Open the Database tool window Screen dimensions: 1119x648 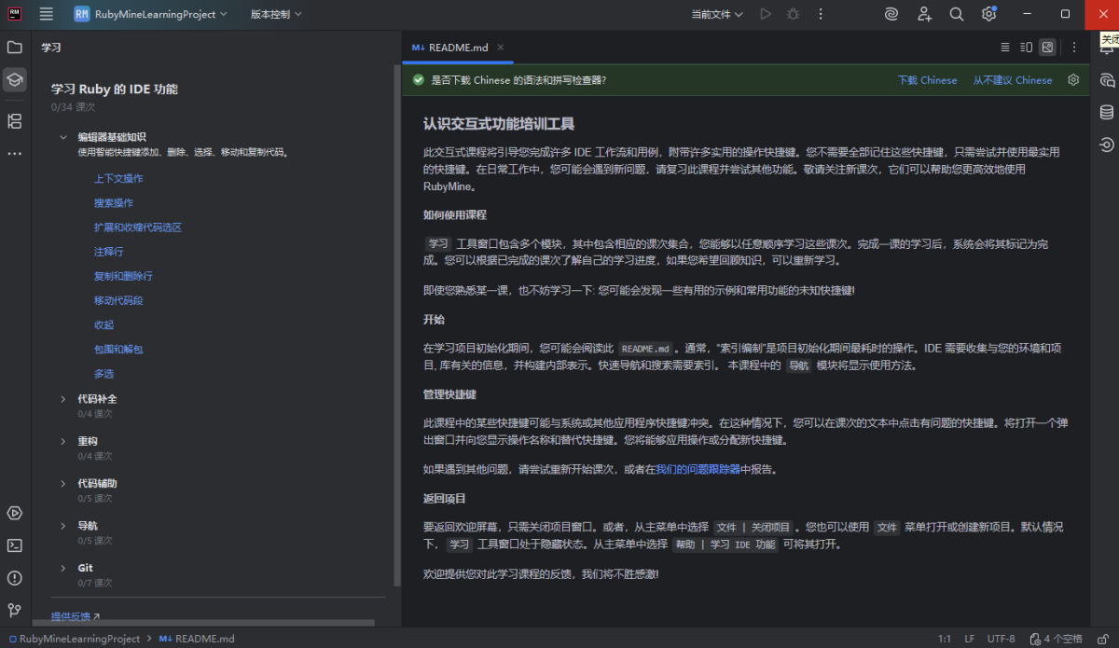tap(1106, 112)
